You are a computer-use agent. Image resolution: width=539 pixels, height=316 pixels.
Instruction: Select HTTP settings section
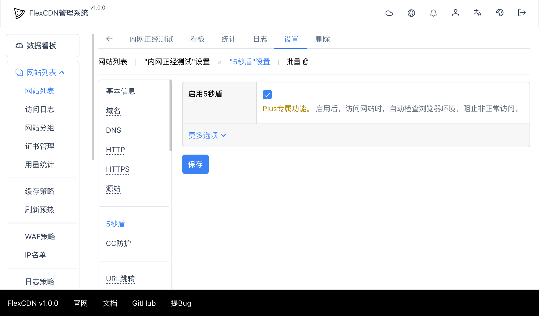115,150
